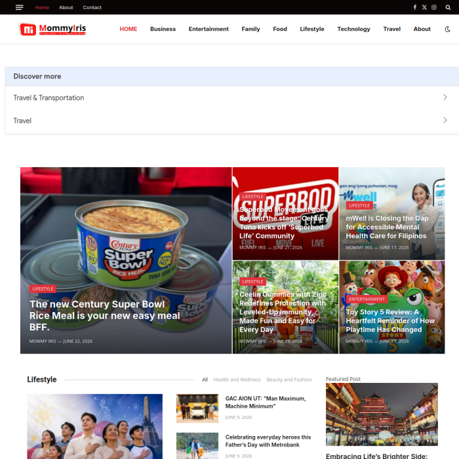Open the Facebook social icon

415,7
